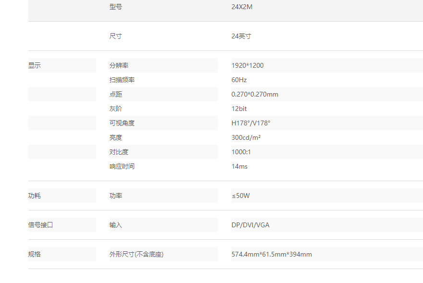Click the '响应时间' label
Screen dimensions: 423x283
(x=122, y=166)
